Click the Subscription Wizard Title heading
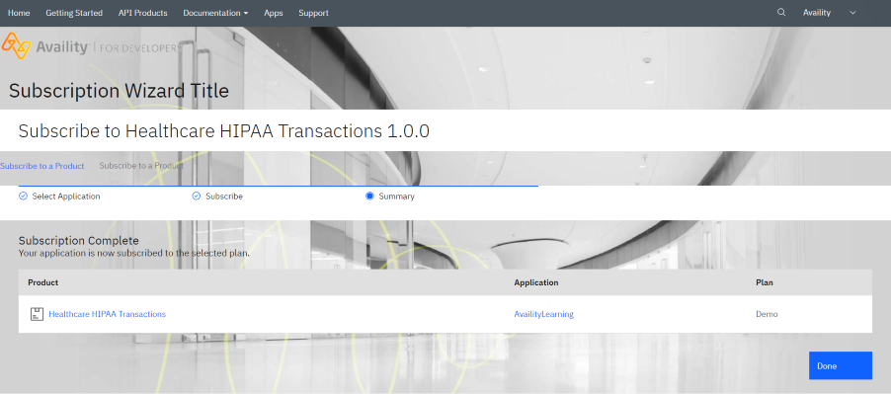 pyautogui.click(x=119, y=91)
